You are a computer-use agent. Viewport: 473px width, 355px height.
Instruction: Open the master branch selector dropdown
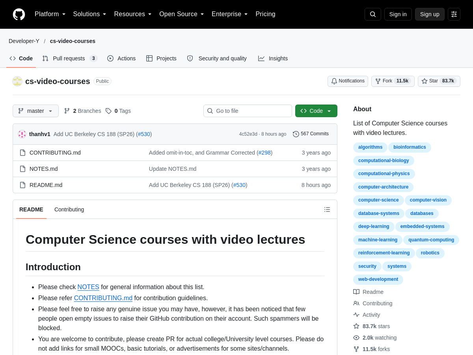click(35, 111)
